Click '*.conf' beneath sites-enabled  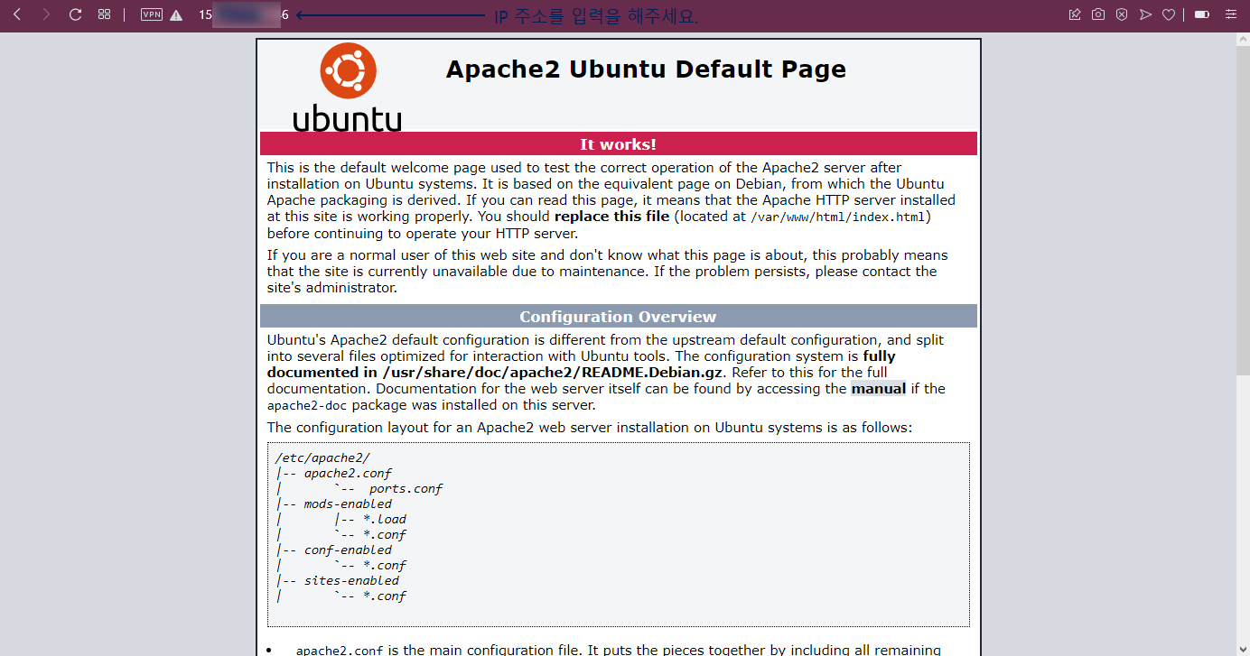click(x=384, y=596)
